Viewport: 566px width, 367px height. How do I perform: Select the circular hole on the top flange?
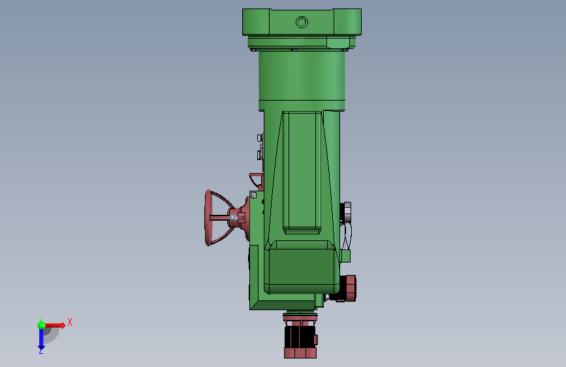pyautogui.click(x=302, y=22)
